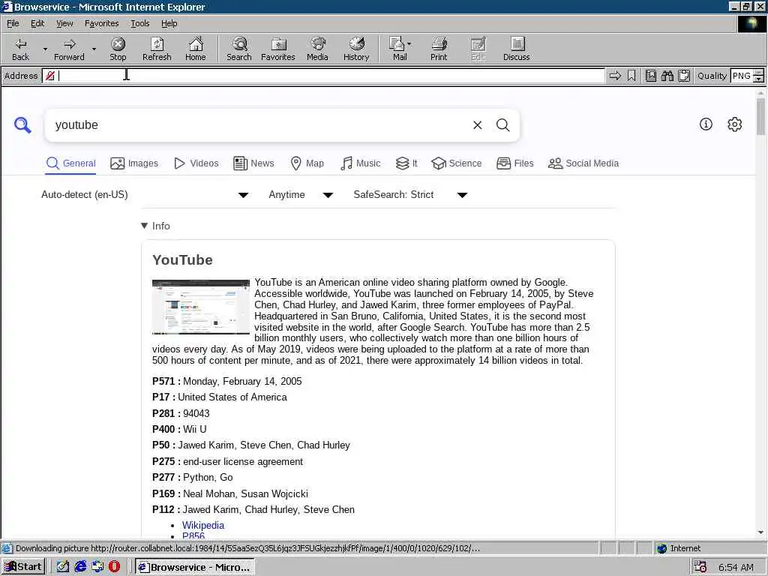Image resolution: width=768 pixels, height=576 pixels.
Task: Switch to the Social Media tab
Action: pyautogui.click(x=583, y=163)
